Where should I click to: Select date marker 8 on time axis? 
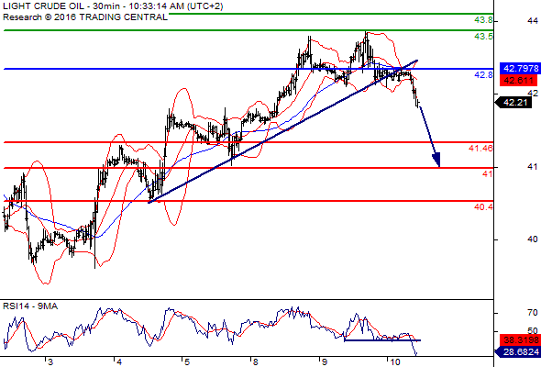coord(255,361)
